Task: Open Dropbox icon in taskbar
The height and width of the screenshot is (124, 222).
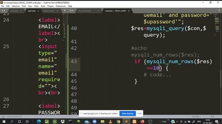Action: [x=62, y=122]
